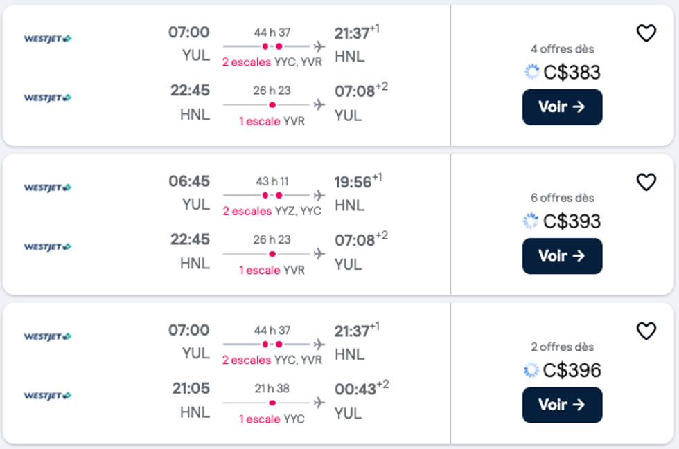Click airplane icon on 21 h 38 route
This screenshot has height=449, width=679.
(x=319, y=403)
